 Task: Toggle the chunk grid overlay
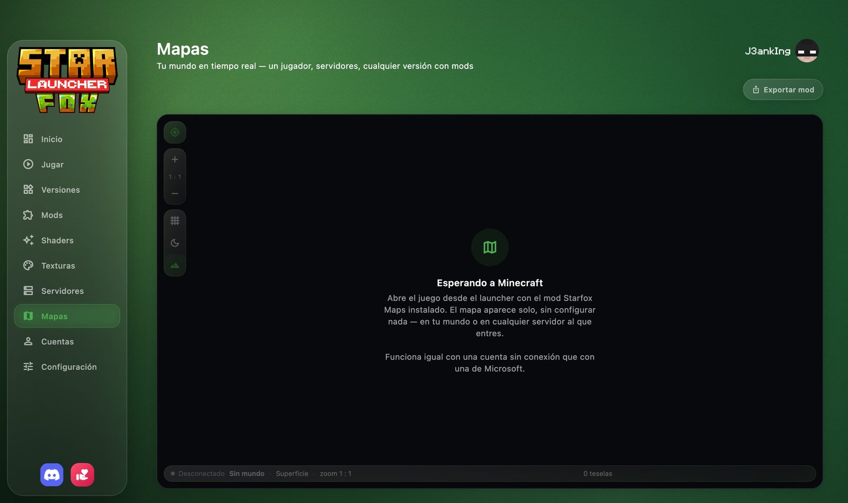[x=175, y=221]
